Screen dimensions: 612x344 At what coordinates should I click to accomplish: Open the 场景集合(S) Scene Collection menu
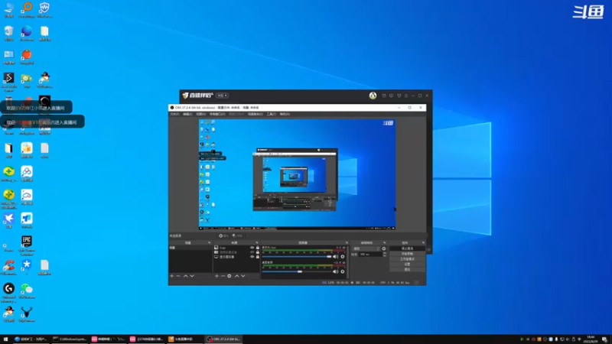[256, 114]
